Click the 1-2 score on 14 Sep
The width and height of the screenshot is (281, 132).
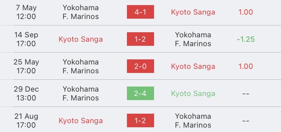(x=140, y=39)
